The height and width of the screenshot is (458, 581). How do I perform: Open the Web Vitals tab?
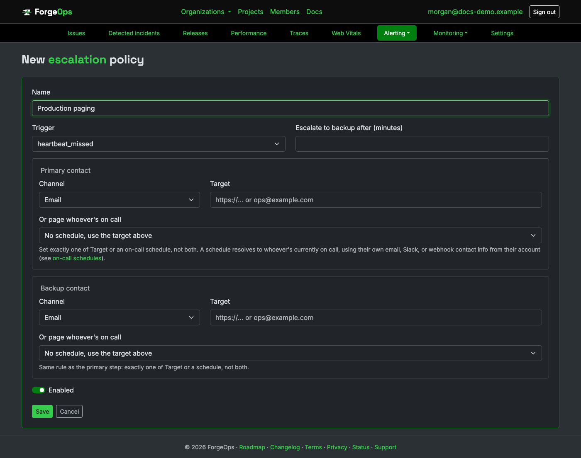click(346, 33)
